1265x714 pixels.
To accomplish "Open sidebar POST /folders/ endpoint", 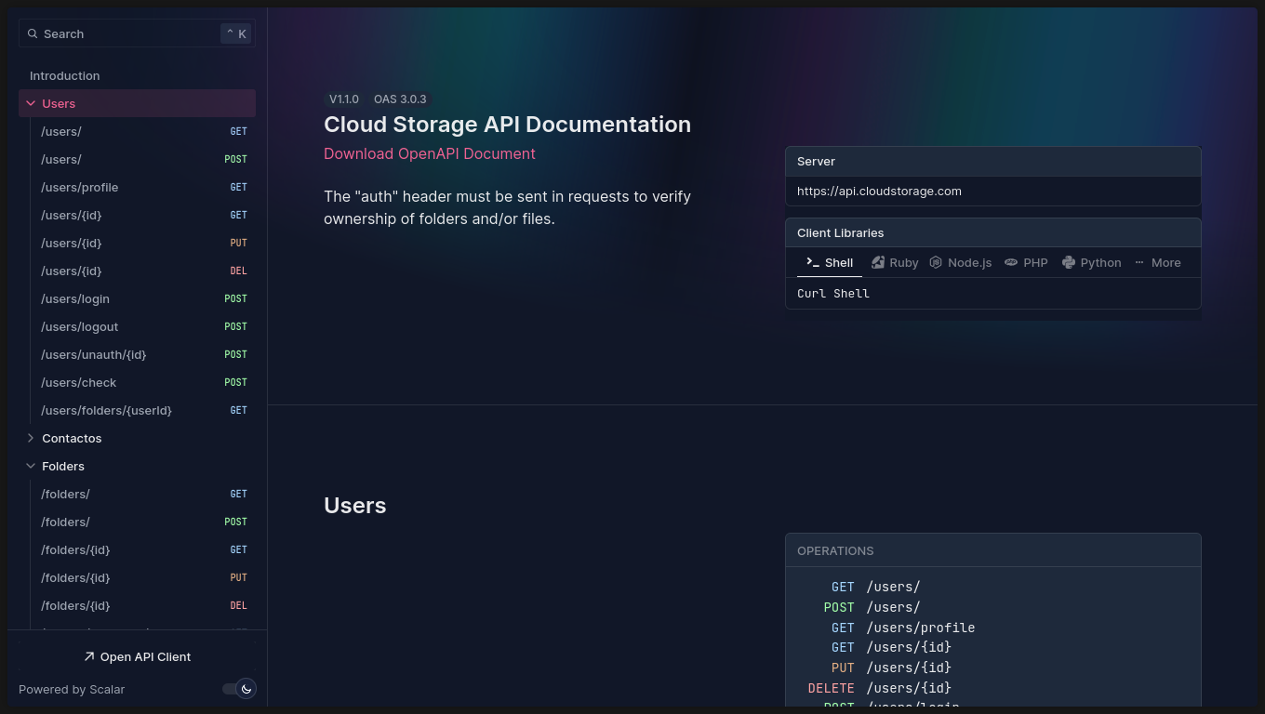I will (x=144, y=522).
